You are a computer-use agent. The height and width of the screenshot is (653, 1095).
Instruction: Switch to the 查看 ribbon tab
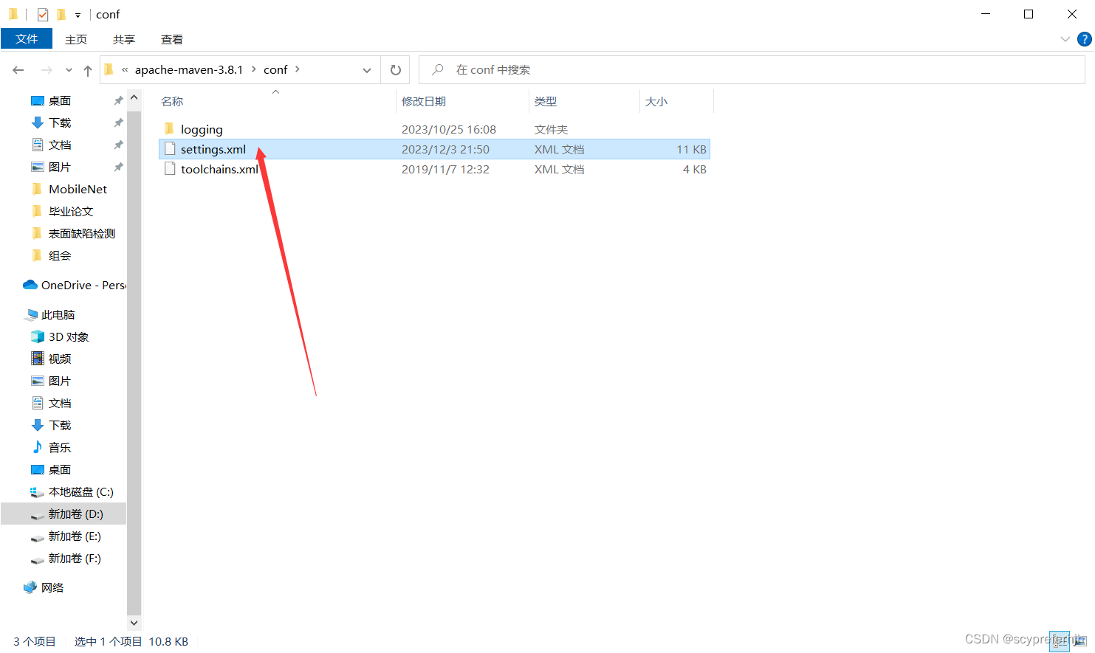coord(172,39)
